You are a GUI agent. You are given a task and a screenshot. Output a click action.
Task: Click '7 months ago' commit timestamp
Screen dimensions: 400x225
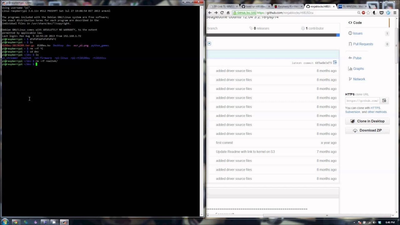click(327, 152)
